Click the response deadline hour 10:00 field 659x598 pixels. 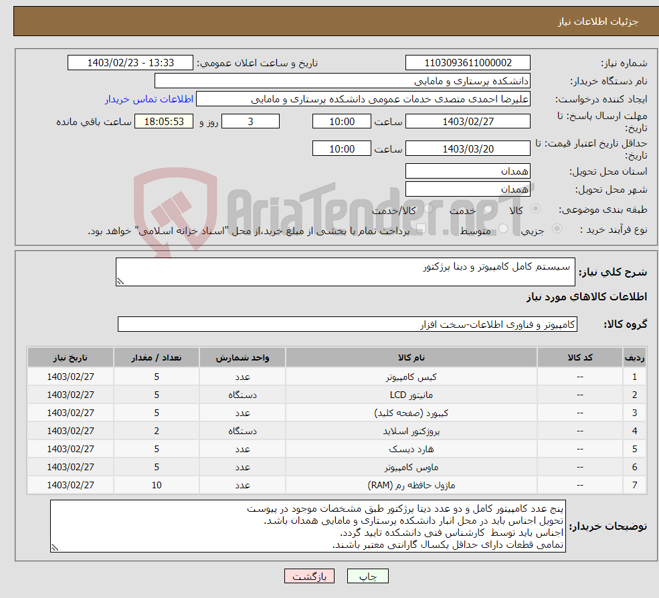point(342,122)
